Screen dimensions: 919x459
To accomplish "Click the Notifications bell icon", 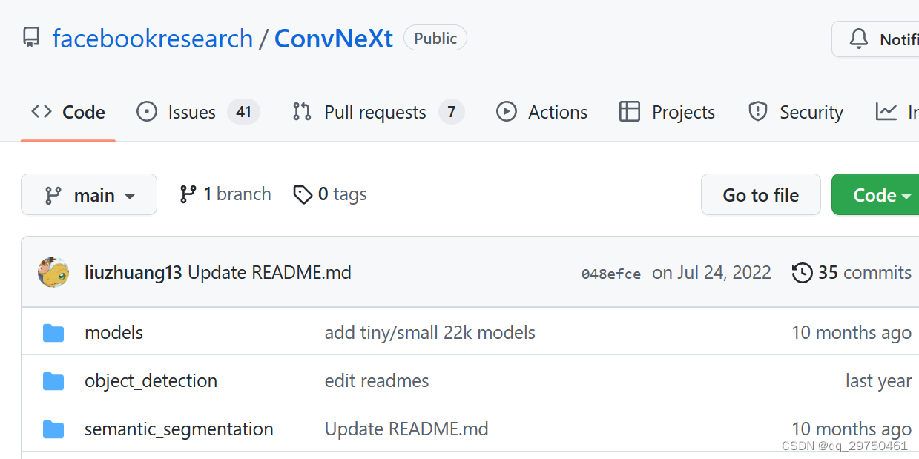I will [859, 39].
